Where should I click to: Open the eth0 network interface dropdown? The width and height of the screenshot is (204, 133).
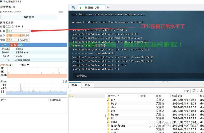click(25, 65)
